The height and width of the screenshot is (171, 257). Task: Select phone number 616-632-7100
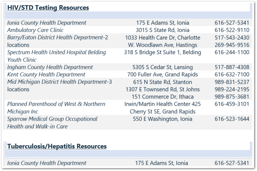pyautogui.click(x=232, y=75)
